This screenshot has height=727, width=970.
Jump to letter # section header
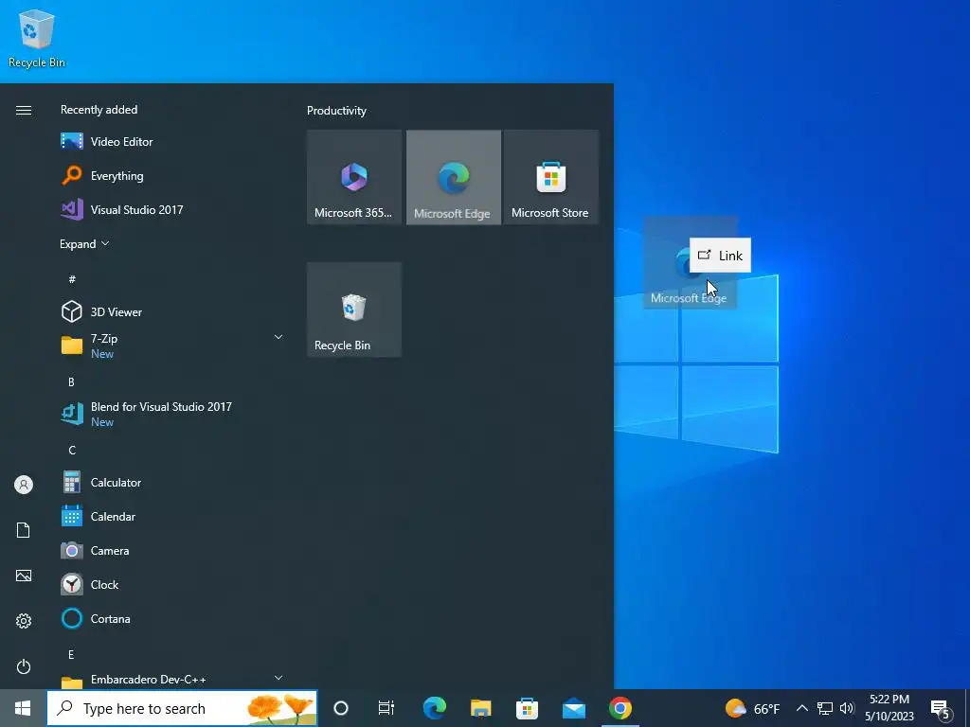pos(72,279)
